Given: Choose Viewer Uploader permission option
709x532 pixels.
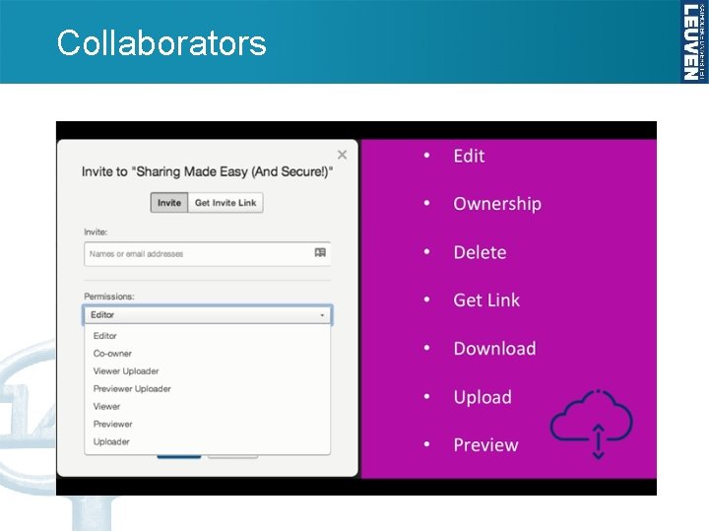Looking at the screenshot, I should (x=126, y=371).
